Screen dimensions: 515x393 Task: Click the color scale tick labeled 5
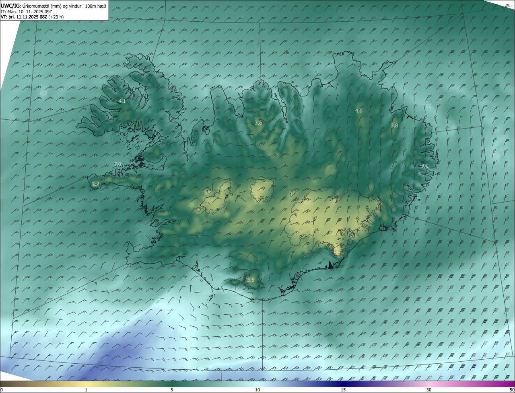tap(172, 390)
